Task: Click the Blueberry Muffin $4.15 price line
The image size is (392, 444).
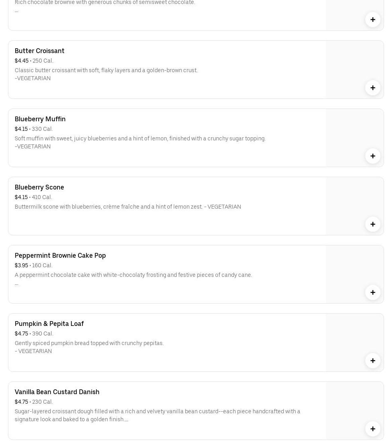Action: pyautogui.click(x=34, y=129)
